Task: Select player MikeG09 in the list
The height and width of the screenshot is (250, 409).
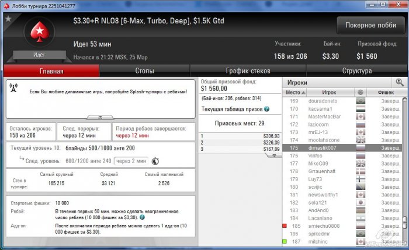Action: point(342,163)
